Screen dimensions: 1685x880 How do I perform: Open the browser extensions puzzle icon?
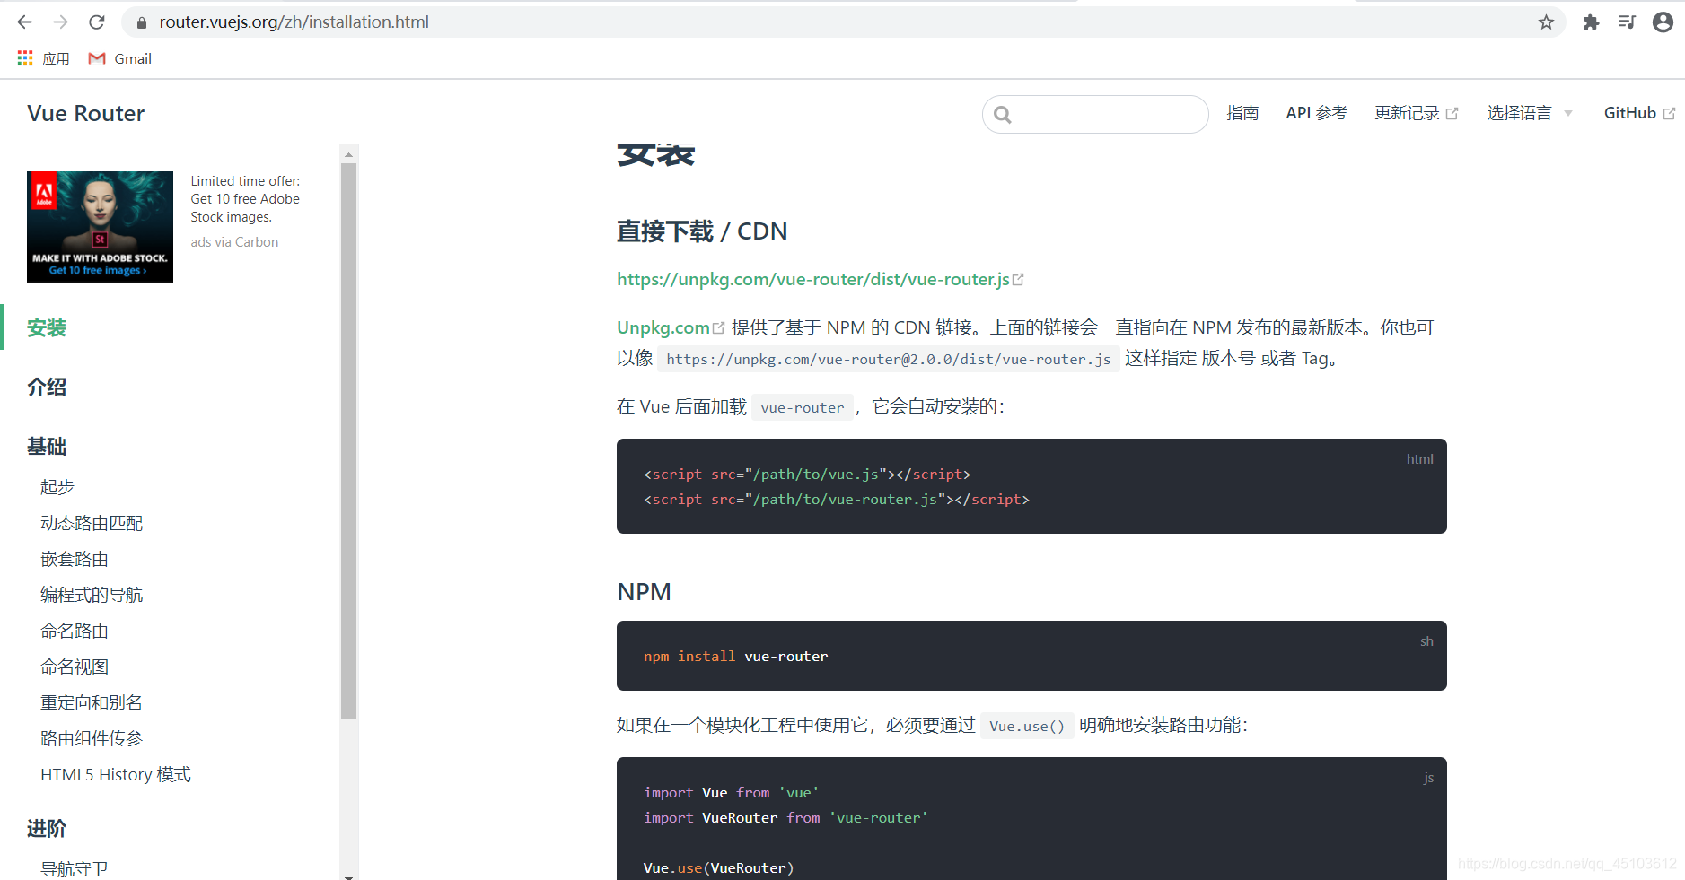pyautogui.click(x=1591, y=22)
